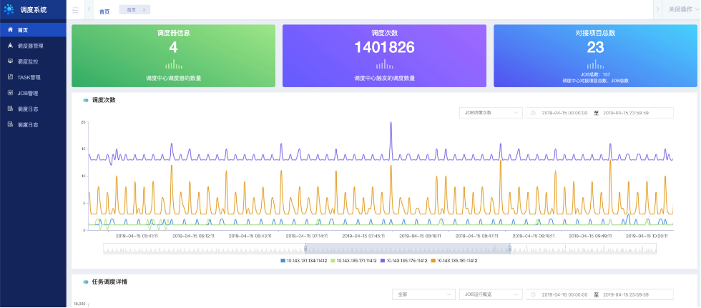The height and width of the screenshot is (308, 701).
Task: Collapse the sidebar with the hamburger icon
Action: tap(75, 10)
